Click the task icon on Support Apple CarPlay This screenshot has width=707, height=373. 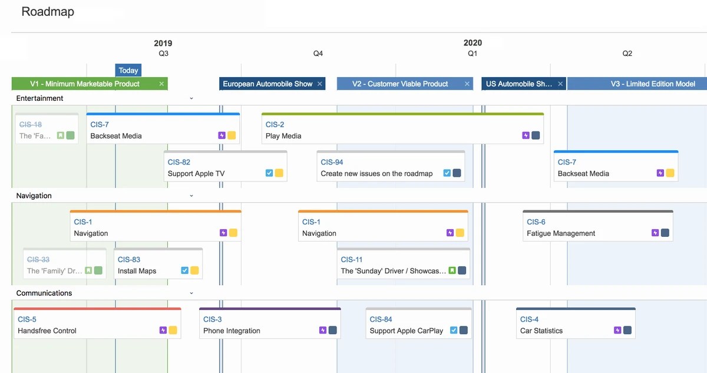click(x=454, y=331)
